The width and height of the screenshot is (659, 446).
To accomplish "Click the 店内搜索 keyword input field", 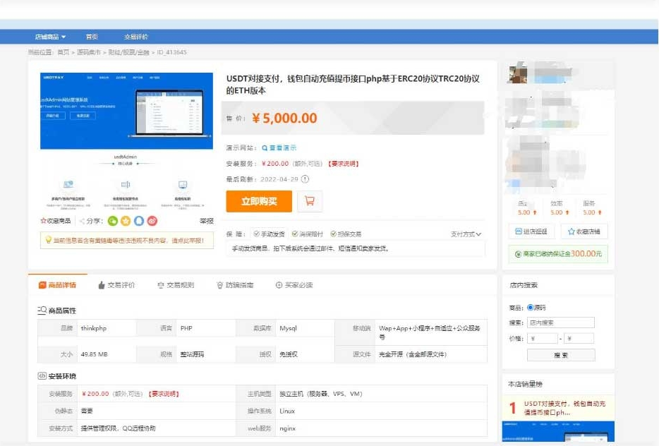I will pyautogui.click(x=560, y=323).
